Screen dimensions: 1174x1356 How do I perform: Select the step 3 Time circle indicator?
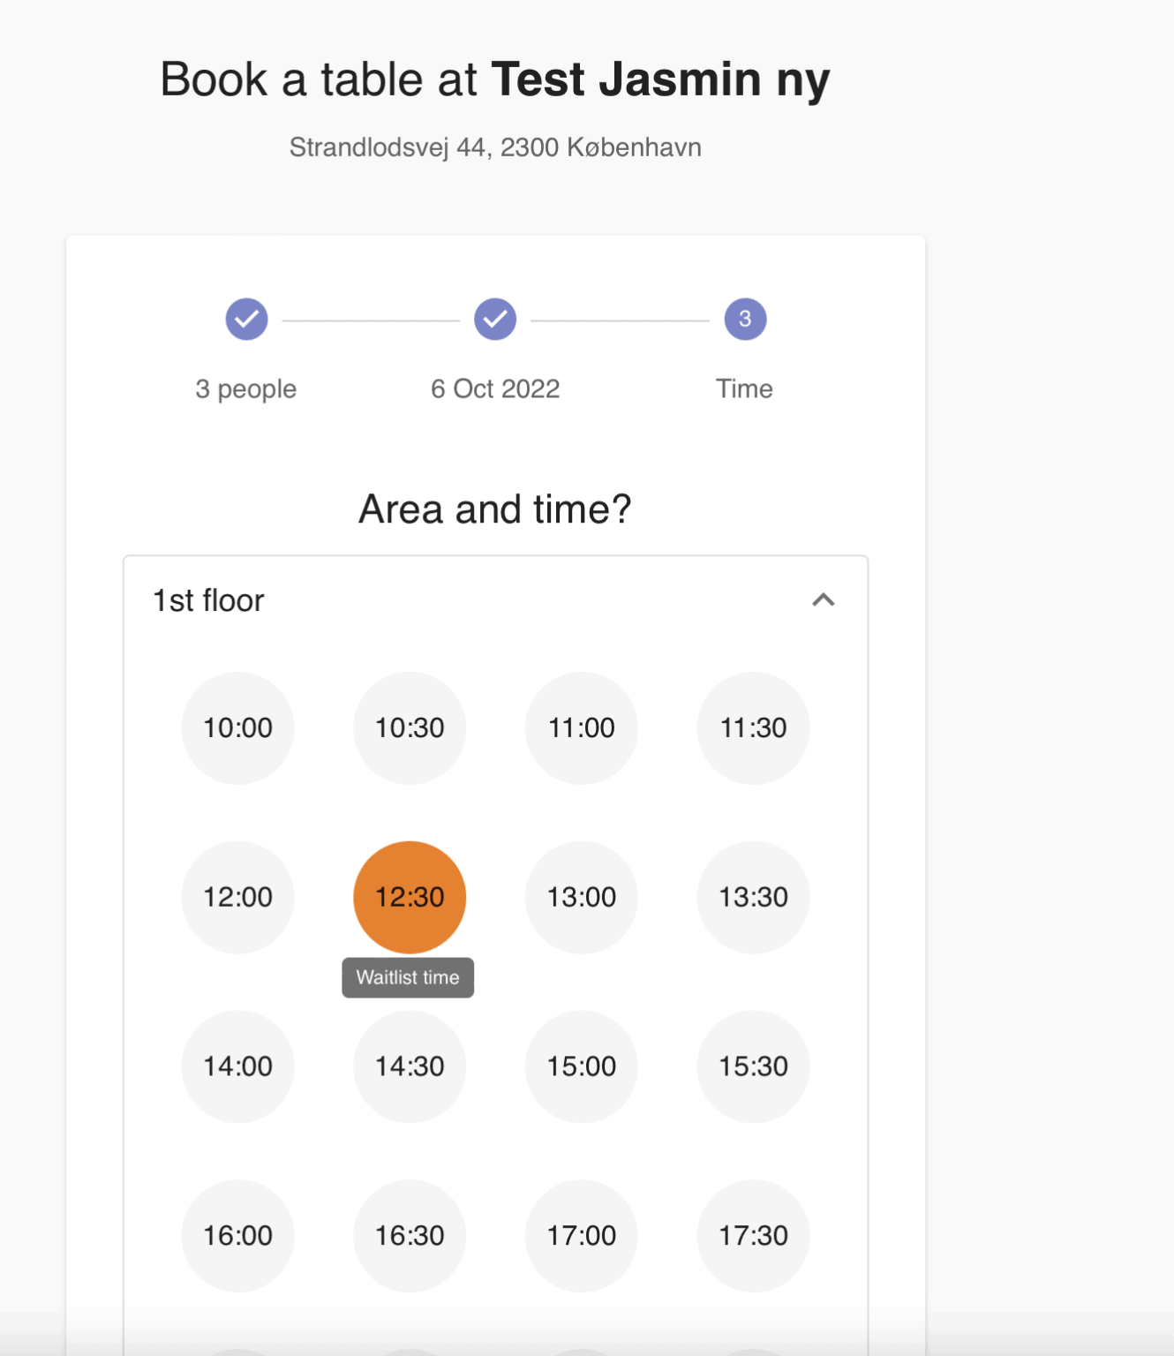pos(744,319)
